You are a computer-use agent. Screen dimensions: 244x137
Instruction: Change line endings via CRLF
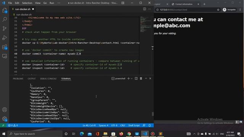pyautogui.click(x=123, y=125)
